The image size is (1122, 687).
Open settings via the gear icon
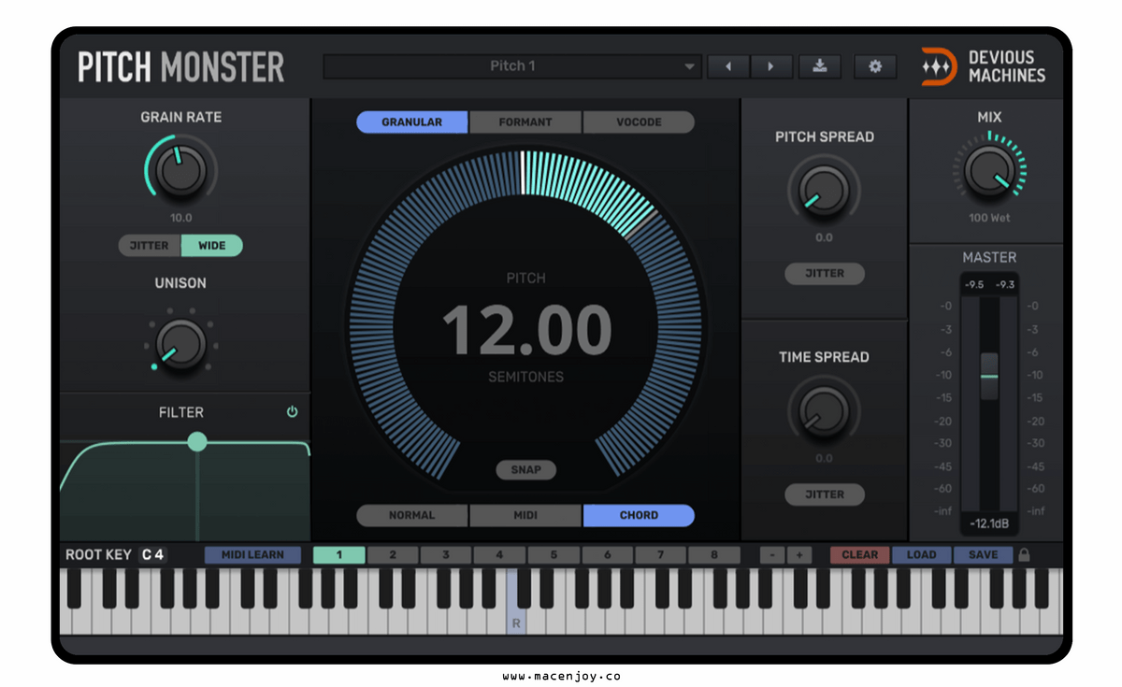click(875, 66)
